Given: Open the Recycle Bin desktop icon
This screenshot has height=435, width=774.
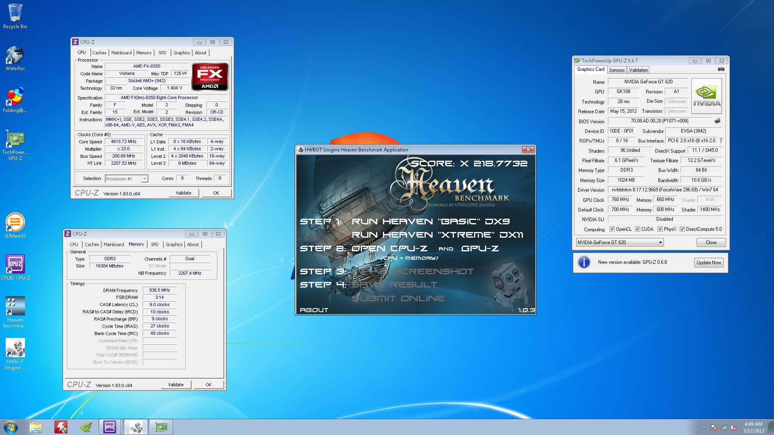Looking at the screenshot, I should pyautogui.click(x=15, y=16).
